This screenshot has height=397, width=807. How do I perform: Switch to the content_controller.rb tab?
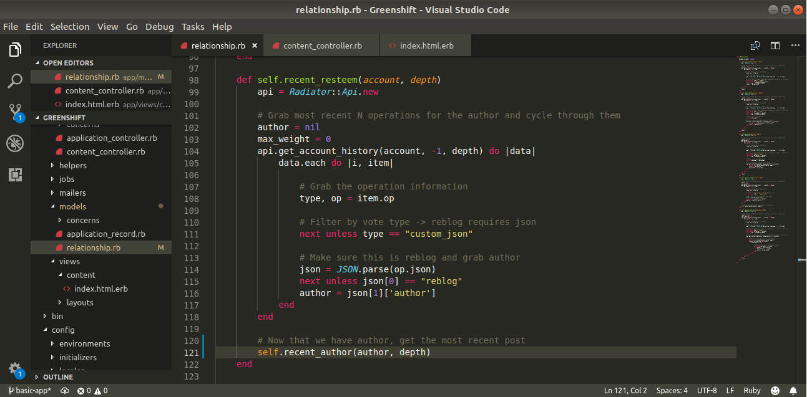(x=322, y=45)
